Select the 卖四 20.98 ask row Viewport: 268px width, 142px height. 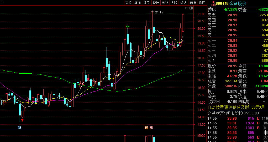[238, 20]
